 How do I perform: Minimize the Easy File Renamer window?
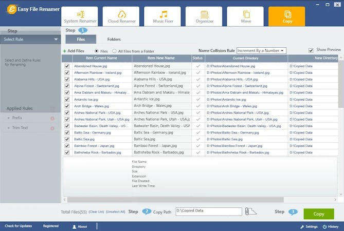317,5
